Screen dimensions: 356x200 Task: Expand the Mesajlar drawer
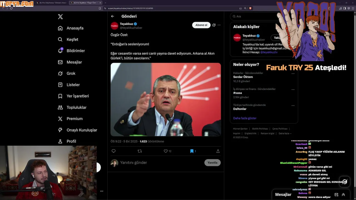point(343,194)
